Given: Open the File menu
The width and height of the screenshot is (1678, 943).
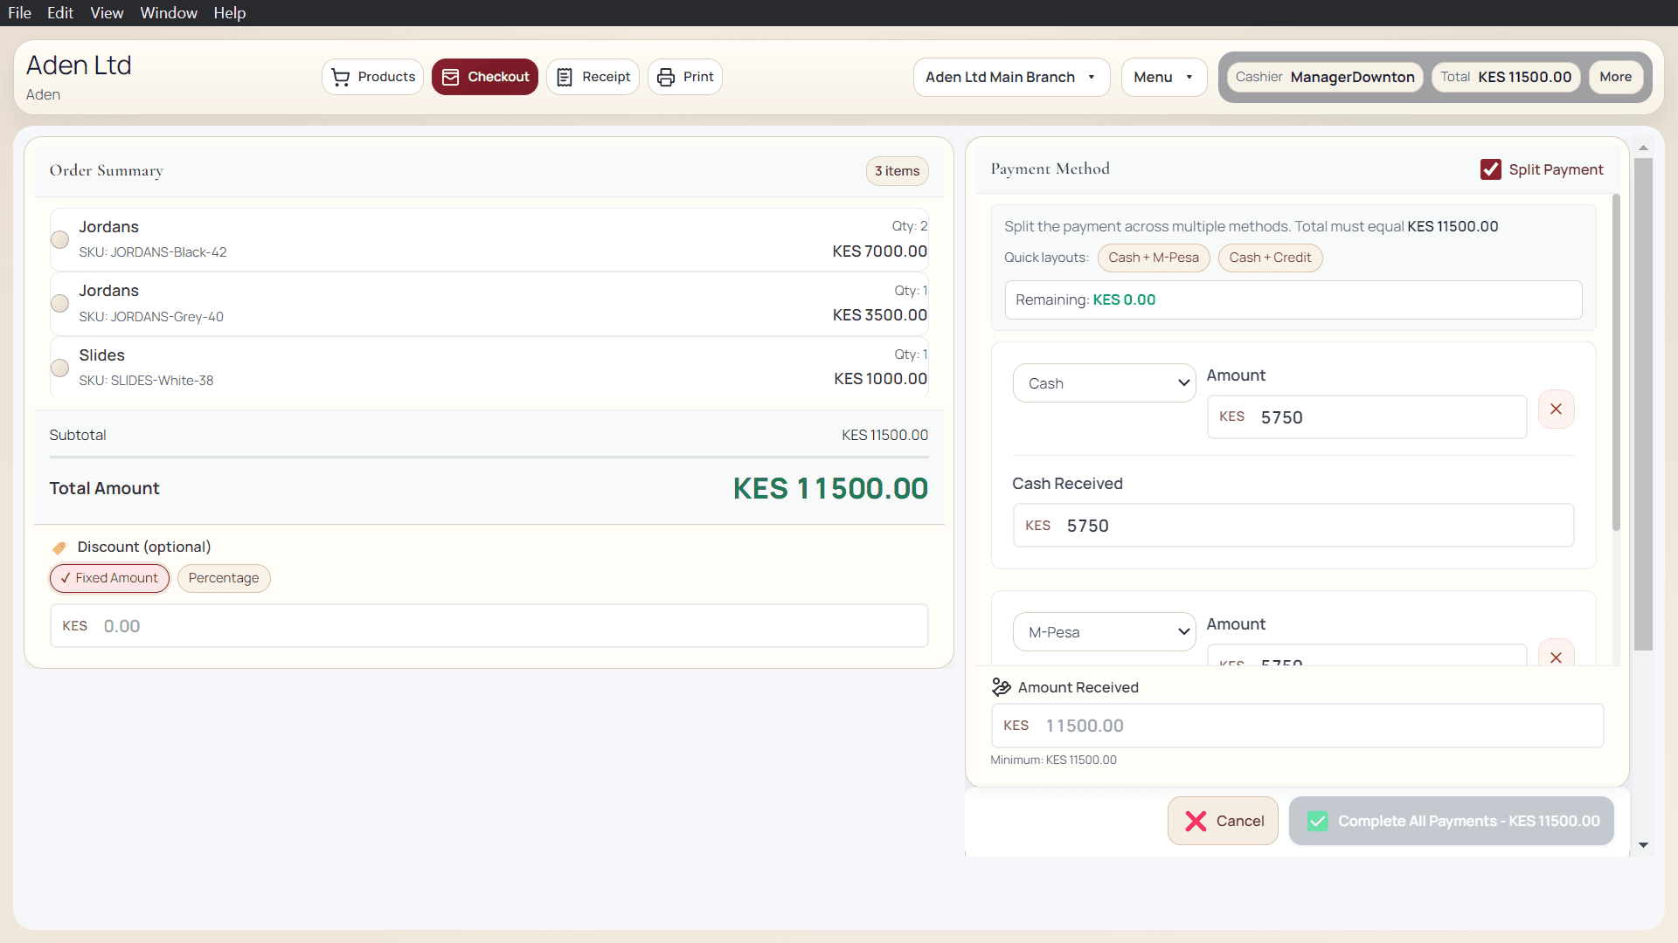Looking at the screenshot, I should click(x=19, y=13).
